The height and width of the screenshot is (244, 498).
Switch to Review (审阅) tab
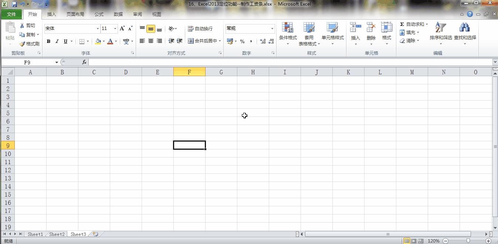click(138, 14)
